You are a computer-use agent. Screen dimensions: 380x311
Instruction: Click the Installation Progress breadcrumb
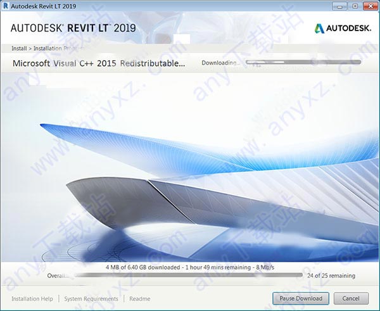pyautogui.click(x=59, y=49)
